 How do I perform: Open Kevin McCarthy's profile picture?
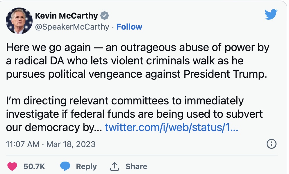[x=19, y=21]
